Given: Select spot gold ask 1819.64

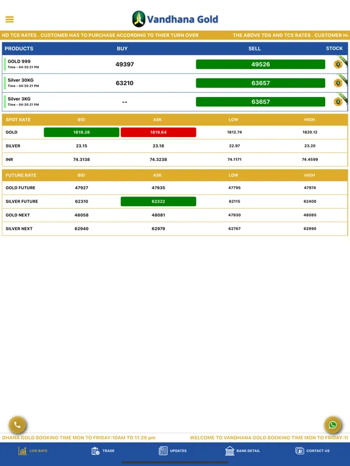Looking at the screenshot, I should tap(159, 132).
